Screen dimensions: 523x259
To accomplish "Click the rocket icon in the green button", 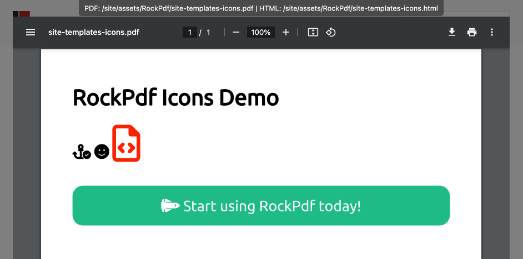I will 170,206.
